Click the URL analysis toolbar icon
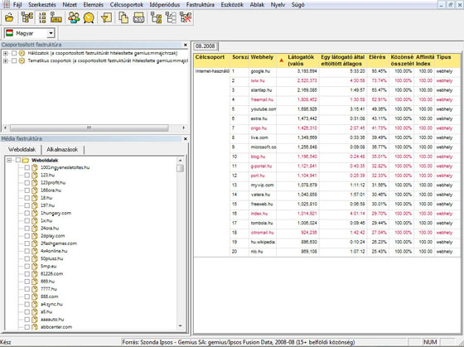Screen dimensions: 464x347 [56, 17]
